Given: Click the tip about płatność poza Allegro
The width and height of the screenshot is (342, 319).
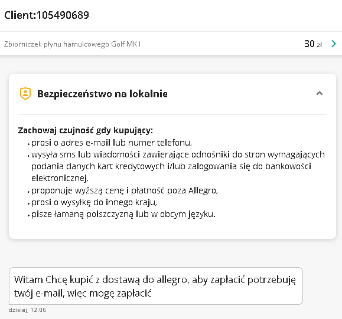Looking at the screenshot, I should [125, 190].
